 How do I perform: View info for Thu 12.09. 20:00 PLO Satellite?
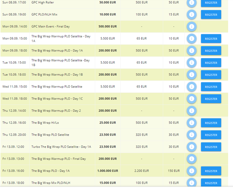coord(191,135)
